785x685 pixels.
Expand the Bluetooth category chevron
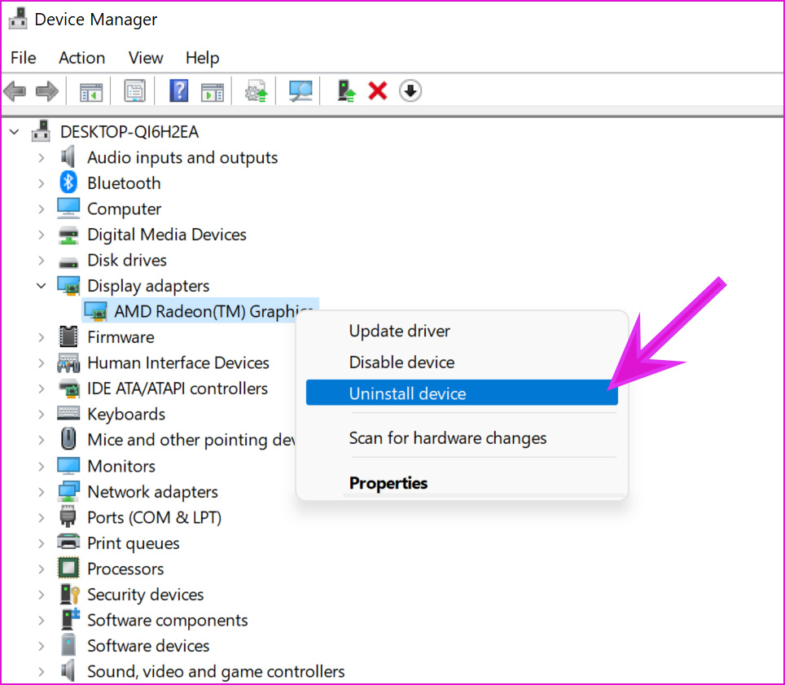point(41,183)
